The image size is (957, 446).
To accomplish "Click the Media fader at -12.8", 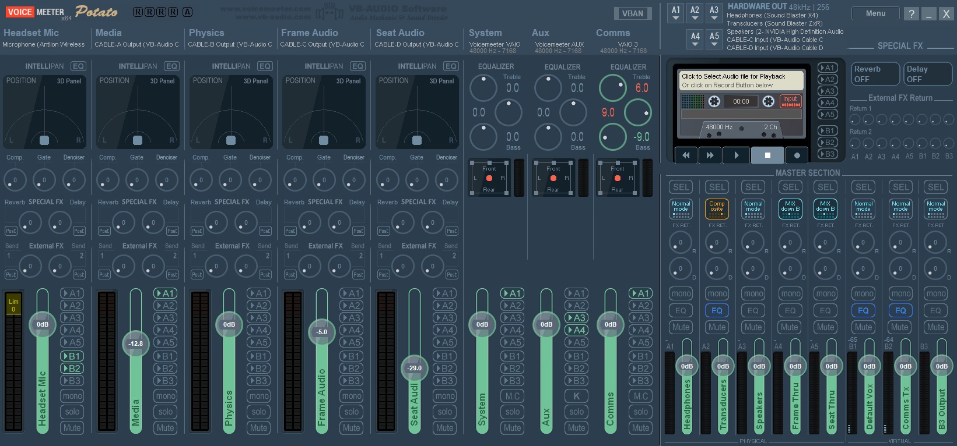I will tap(136, 344).
